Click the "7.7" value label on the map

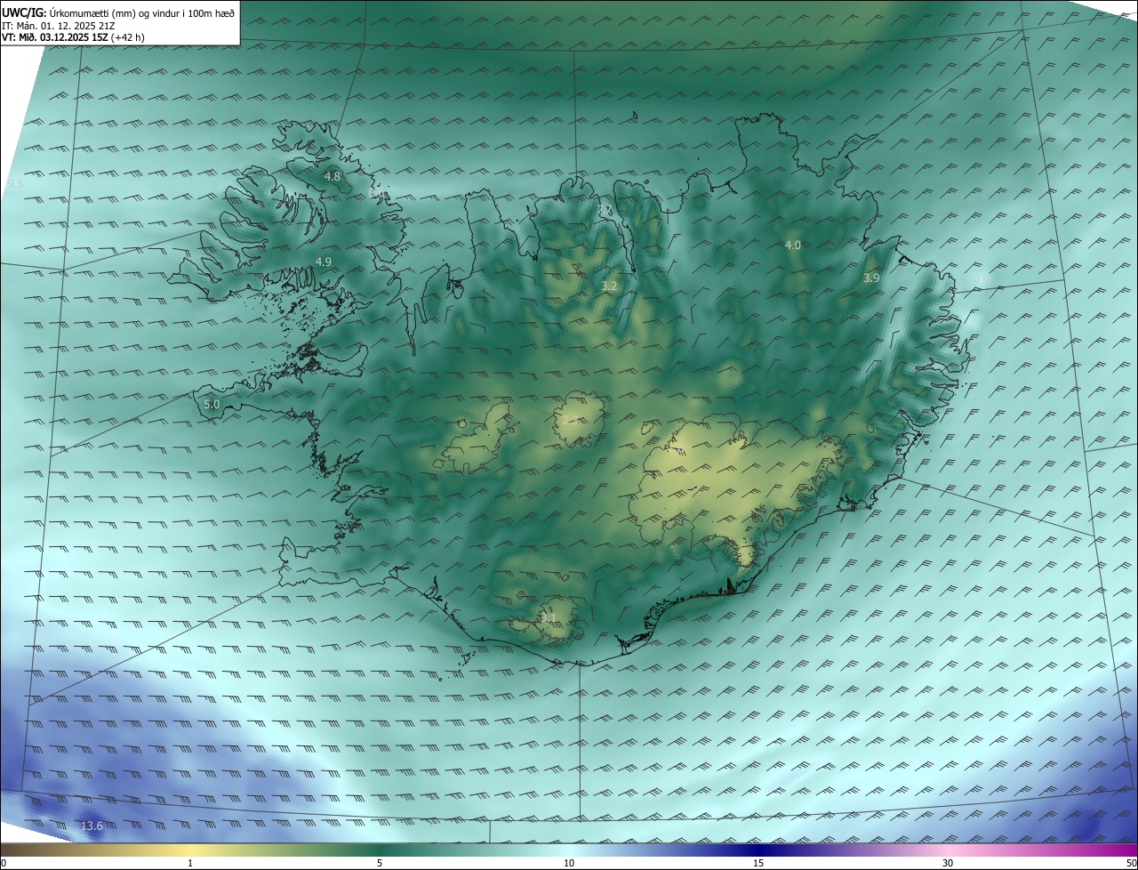coord(605,210)
